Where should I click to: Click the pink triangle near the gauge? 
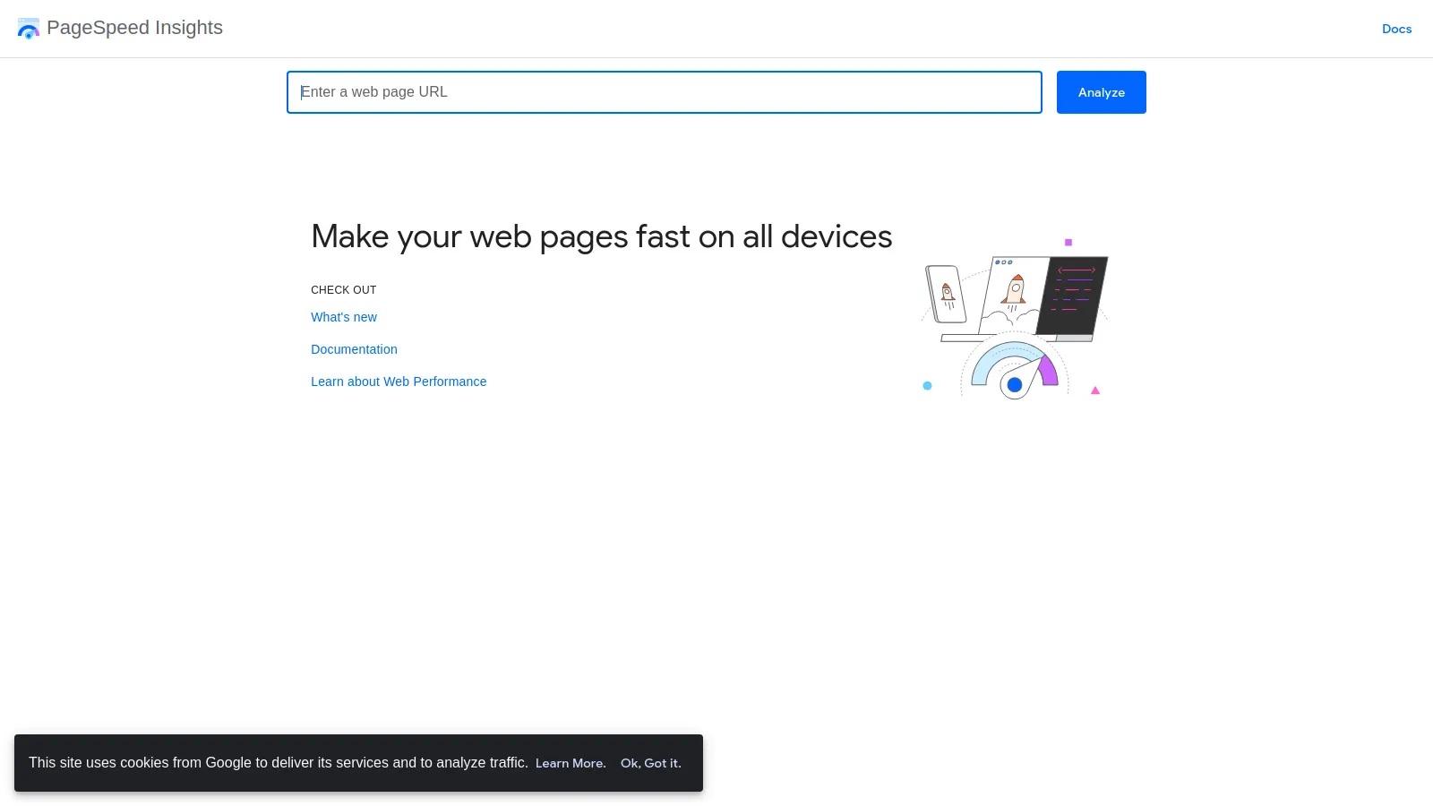[x=1094, y=390]
